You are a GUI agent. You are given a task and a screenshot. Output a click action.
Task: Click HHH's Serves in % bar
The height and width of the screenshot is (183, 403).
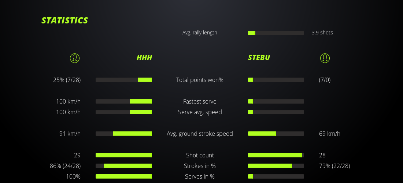124,176
